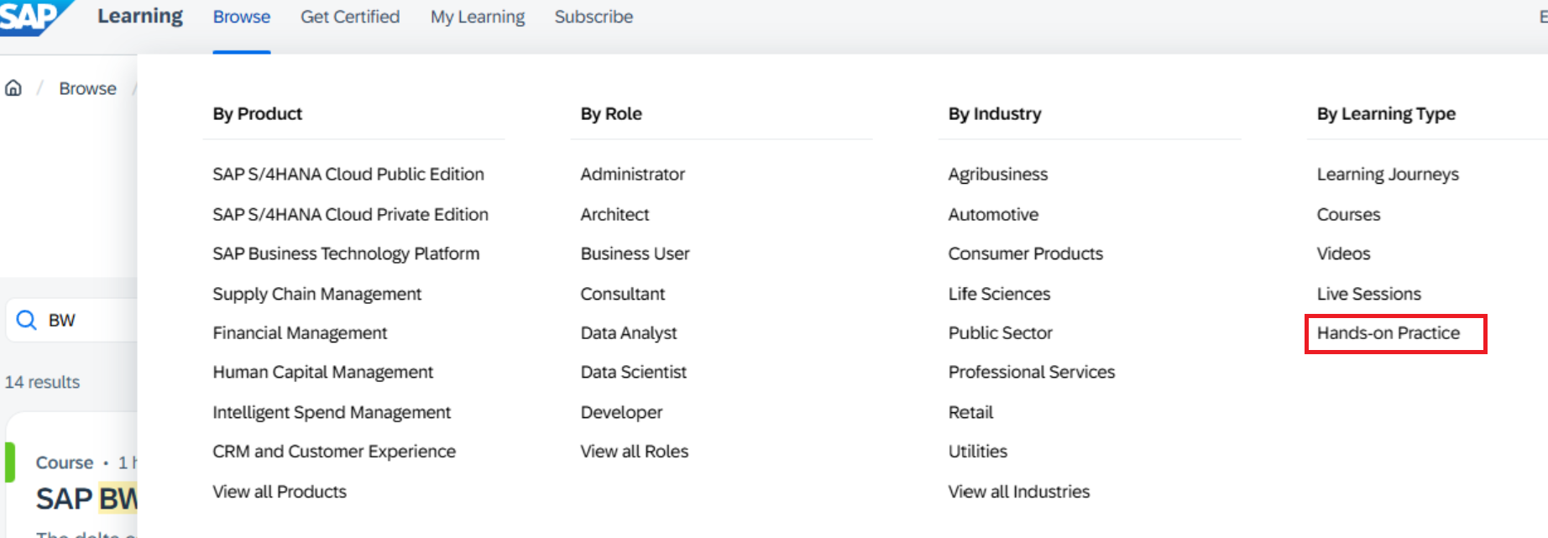Click the home icon in breadcrumb
The width and height of the screenshot is (1548, 538).
point(13,88)
